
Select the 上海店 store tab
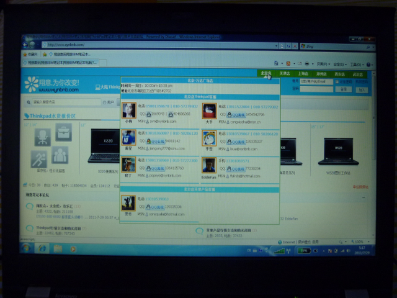pos(303,74)
